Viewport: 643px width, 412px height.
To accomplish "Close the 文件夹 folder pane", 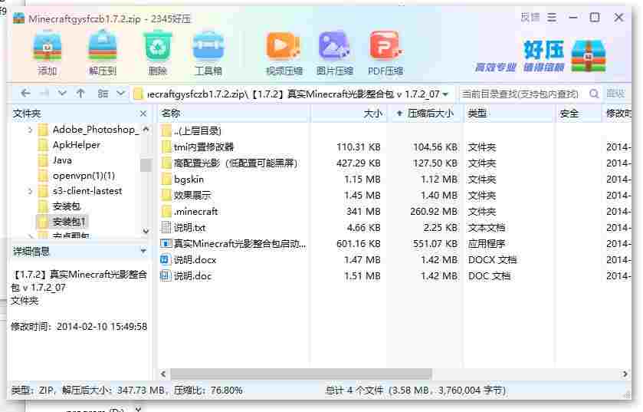I will [143, 114].
